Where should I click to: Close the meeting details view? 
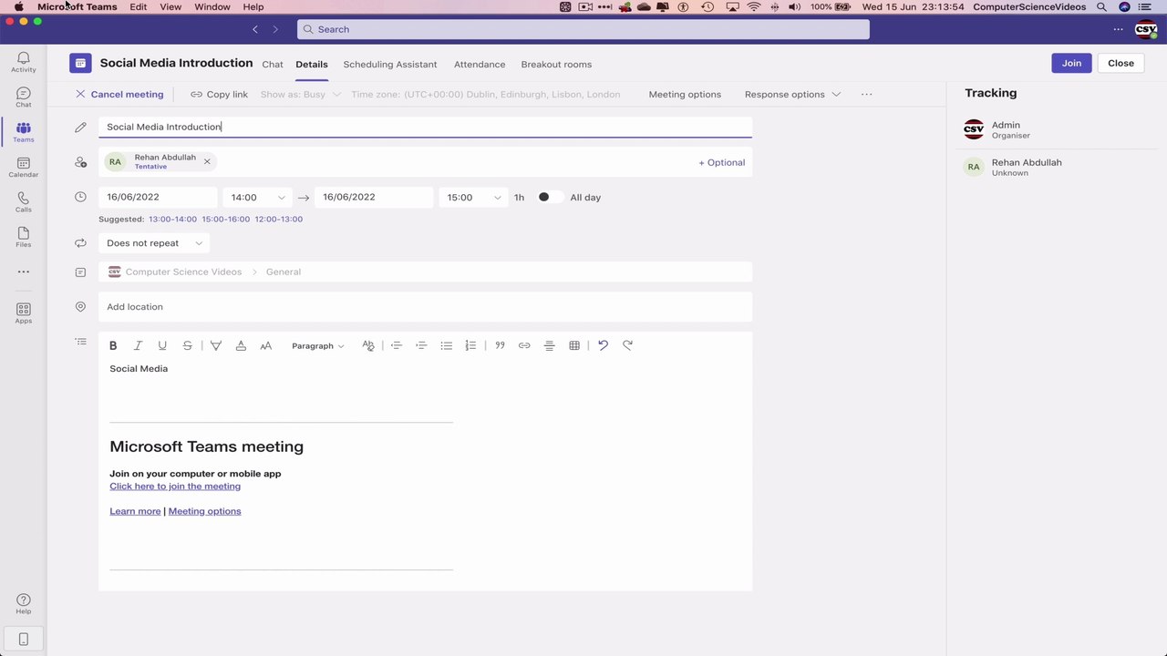tap(1121, 63)
